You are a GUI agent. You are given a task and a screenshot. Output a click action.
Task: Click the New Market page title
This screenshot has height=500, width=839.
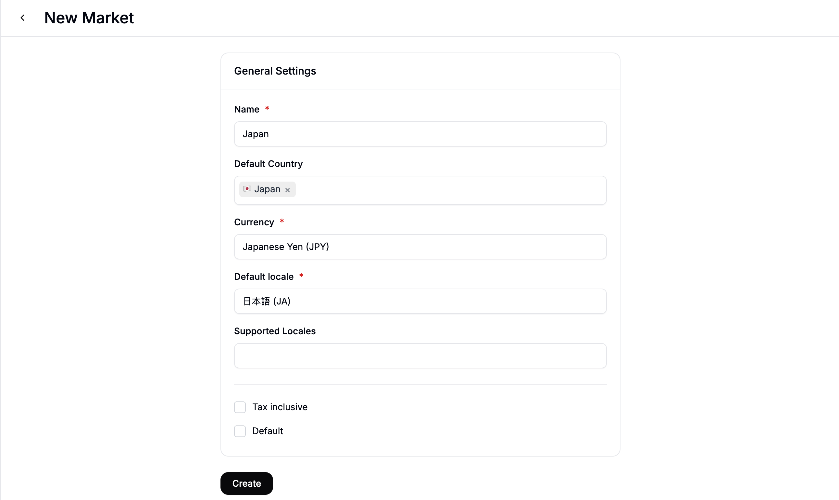pos(89,17)
